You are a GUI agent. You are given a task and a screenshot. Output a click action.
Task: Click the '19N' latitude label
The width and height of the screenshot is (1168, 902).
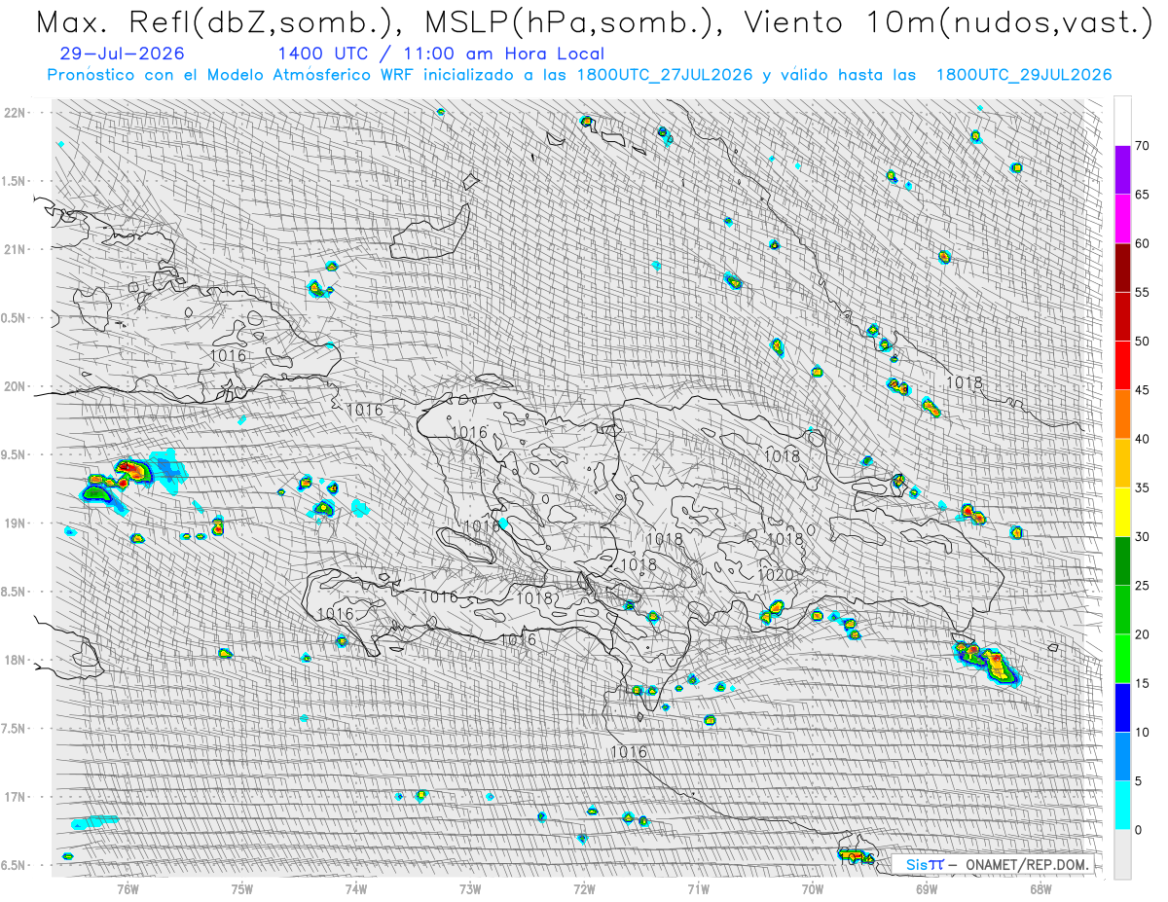(x=15, y=523)
